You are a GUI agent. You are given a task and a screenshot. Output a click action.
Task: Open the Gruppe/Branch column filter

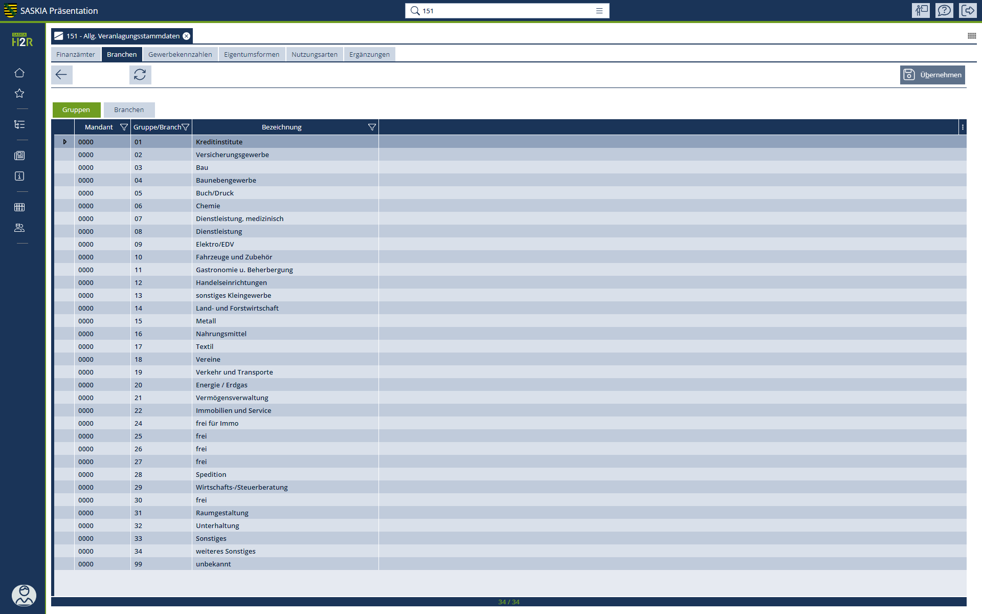click(186, 127)
